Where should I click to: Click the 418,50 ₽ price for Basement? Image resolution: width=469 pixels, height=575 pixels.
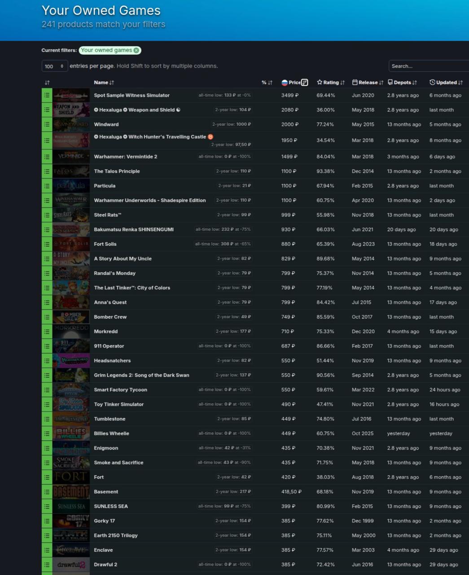coord(291,492)
